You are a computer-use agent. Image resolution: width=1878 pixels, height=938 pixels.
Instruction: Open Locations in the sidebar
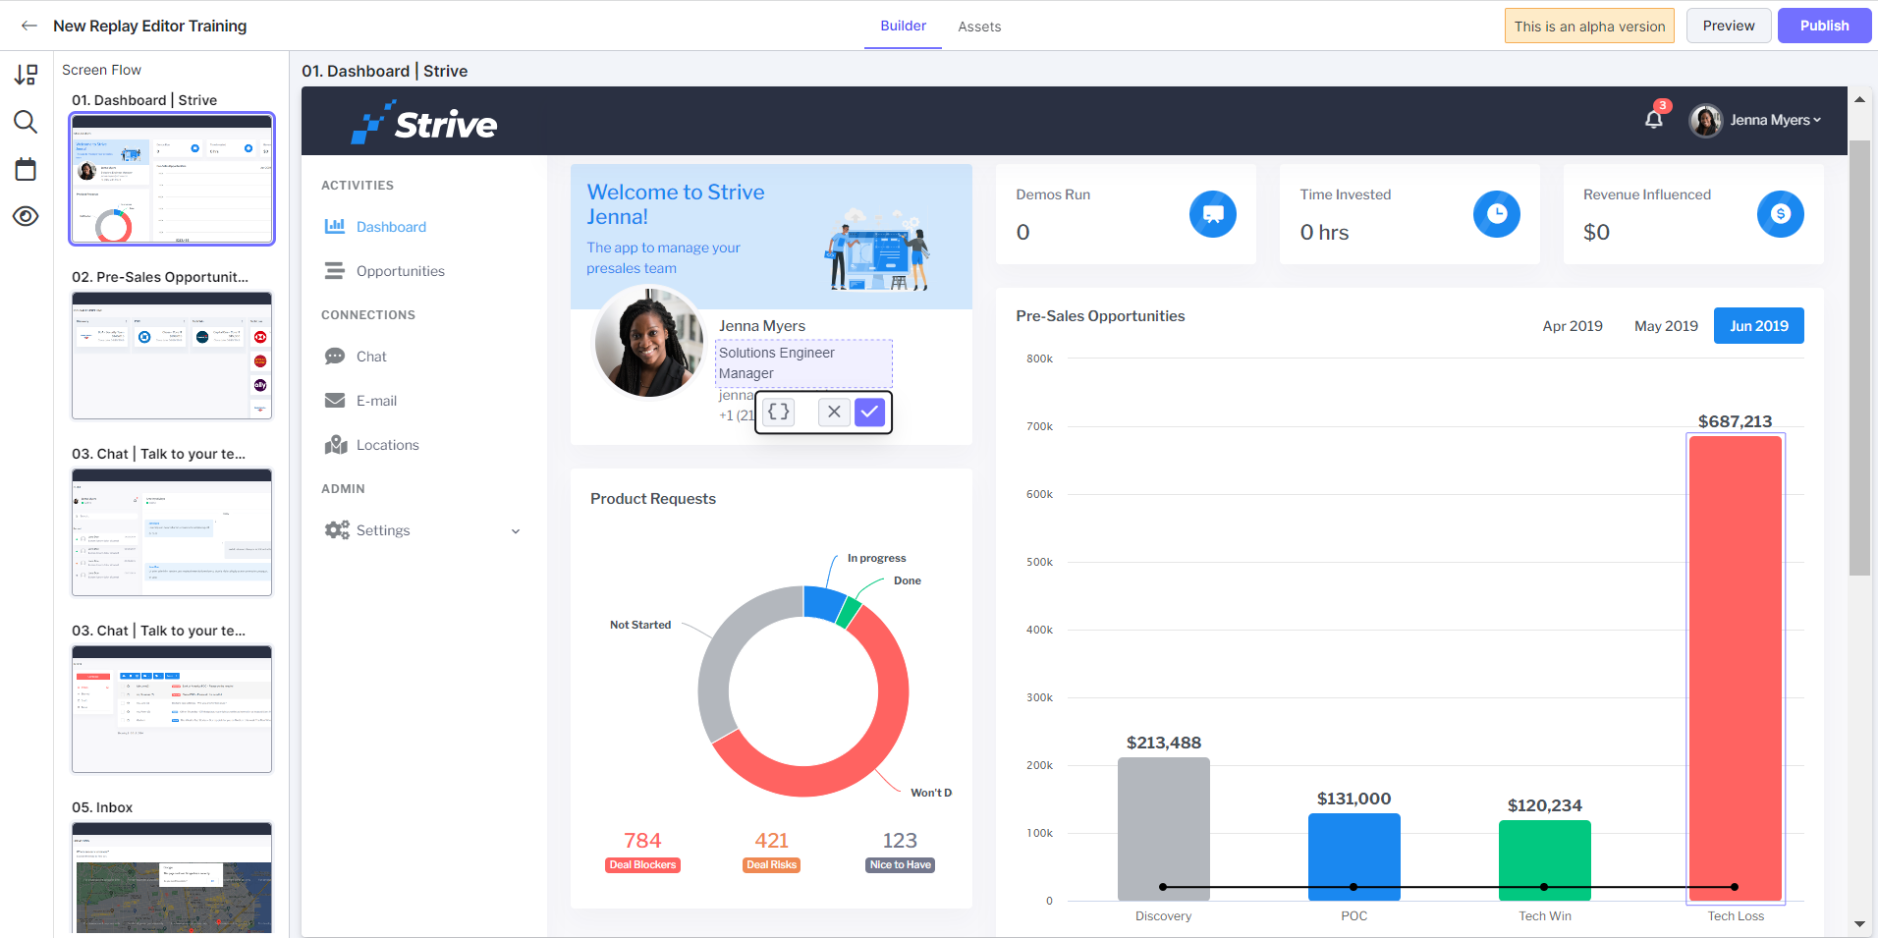387,445
